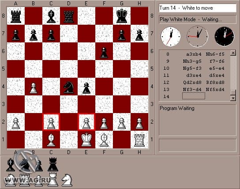The image size is (240, 189).
Task: Select the black bishop on c8
Action: click(51, 16)
